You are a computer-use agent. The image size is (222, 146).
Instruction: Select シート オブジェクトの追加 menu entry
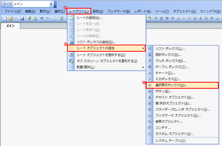106,48
